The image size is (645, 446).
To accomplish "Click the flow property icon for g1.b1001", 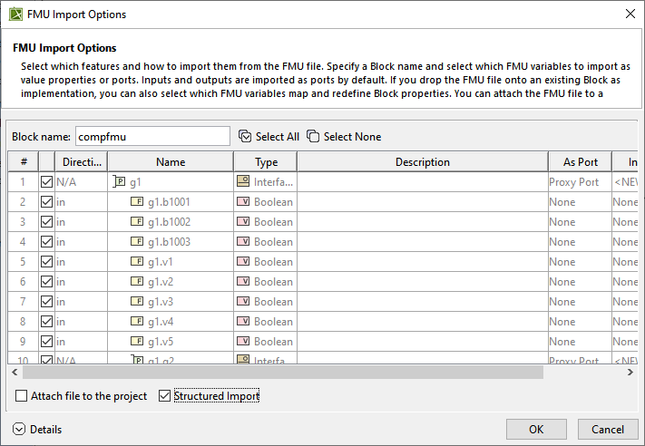I will pos(138,202).
